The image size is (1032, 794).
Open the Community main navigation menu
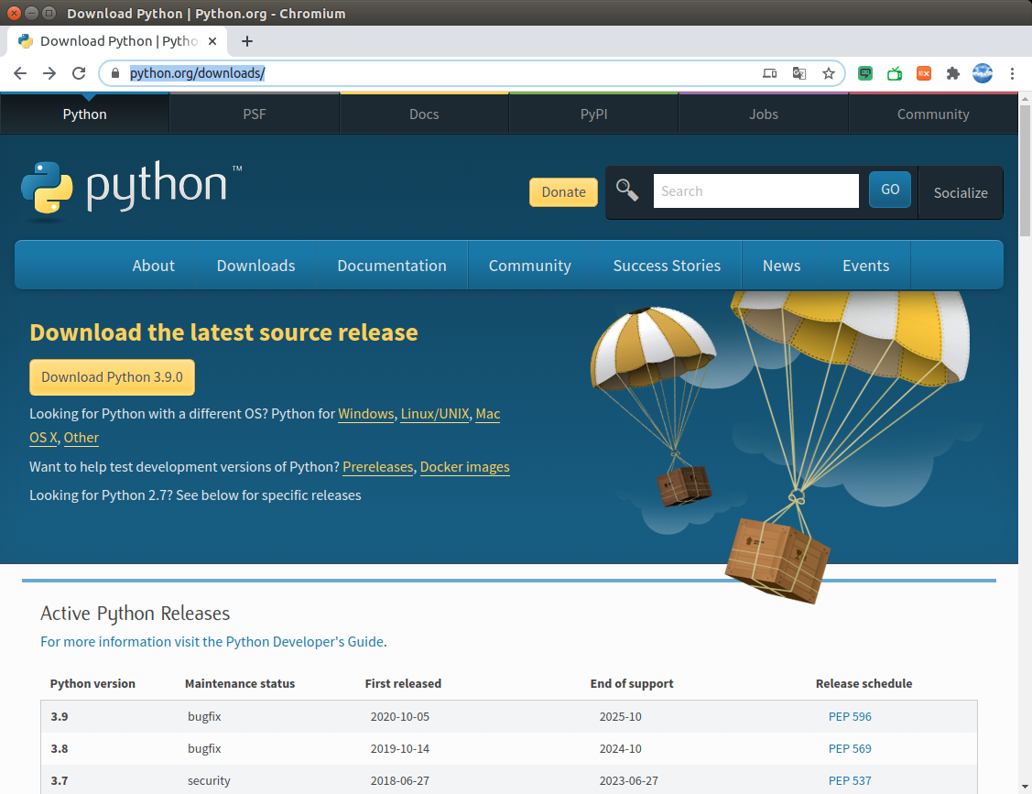[x=530, y=266]
